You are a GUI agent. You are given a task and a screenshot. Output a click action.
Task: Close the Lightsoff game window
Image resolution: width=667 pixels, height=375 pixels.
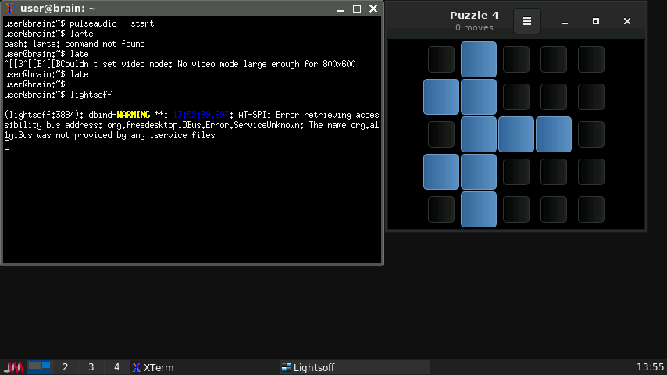point(627,21)
